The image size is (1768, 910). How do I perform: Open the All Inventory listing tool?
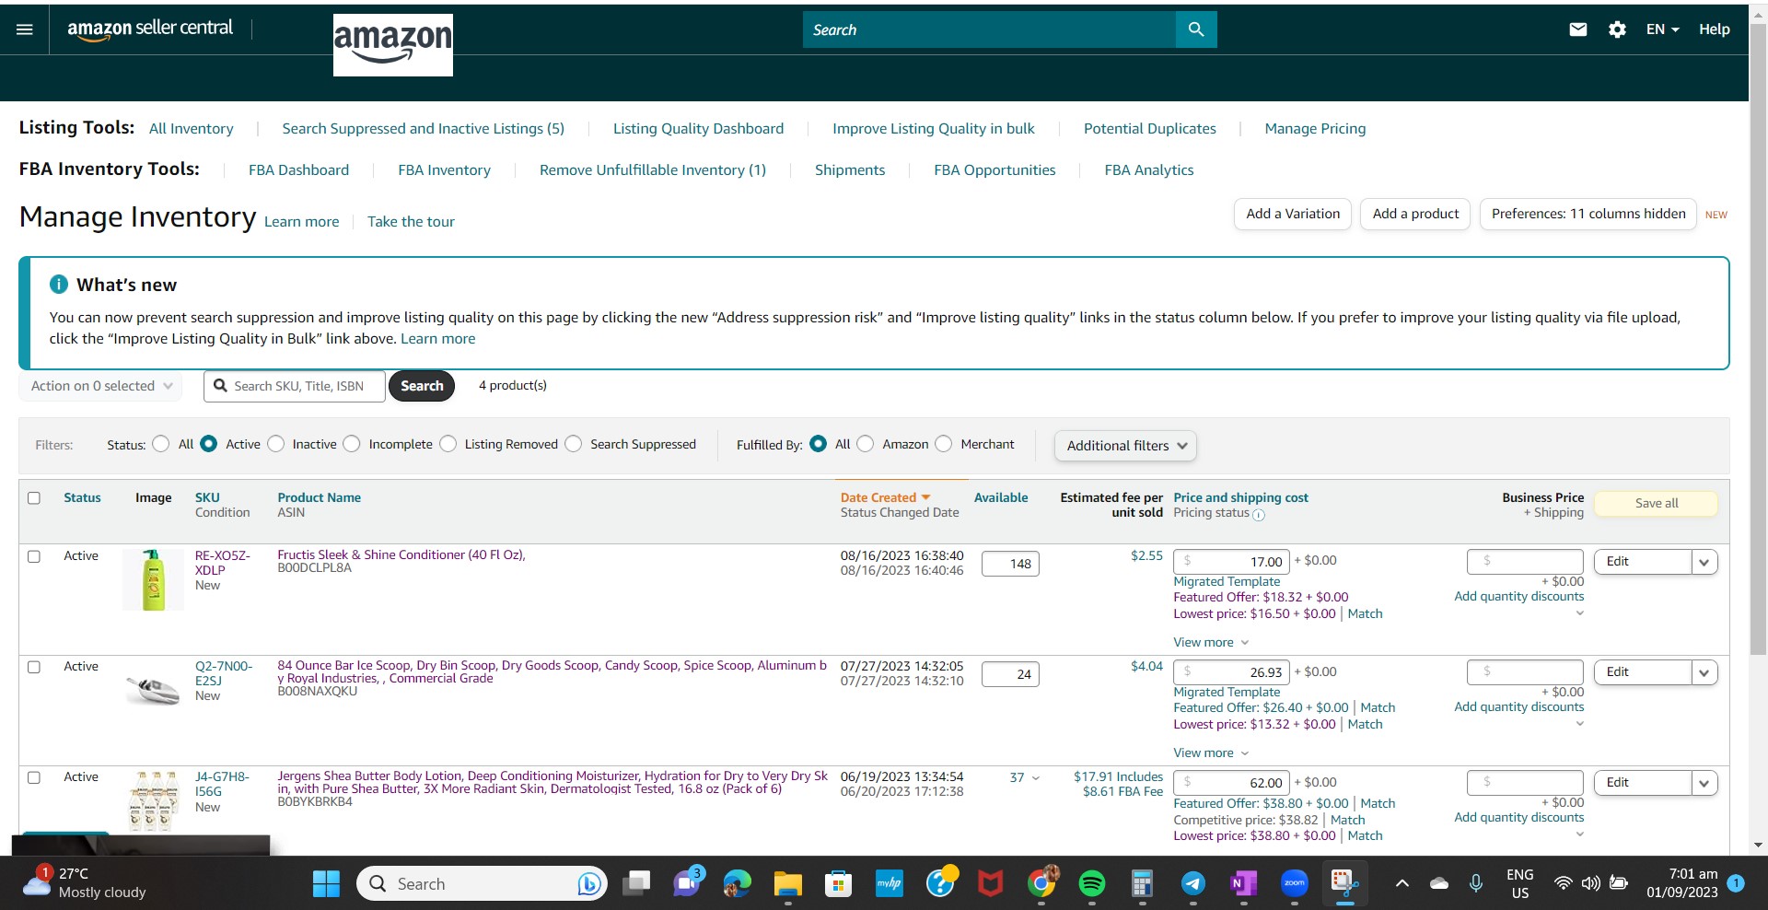pos(192,129)
